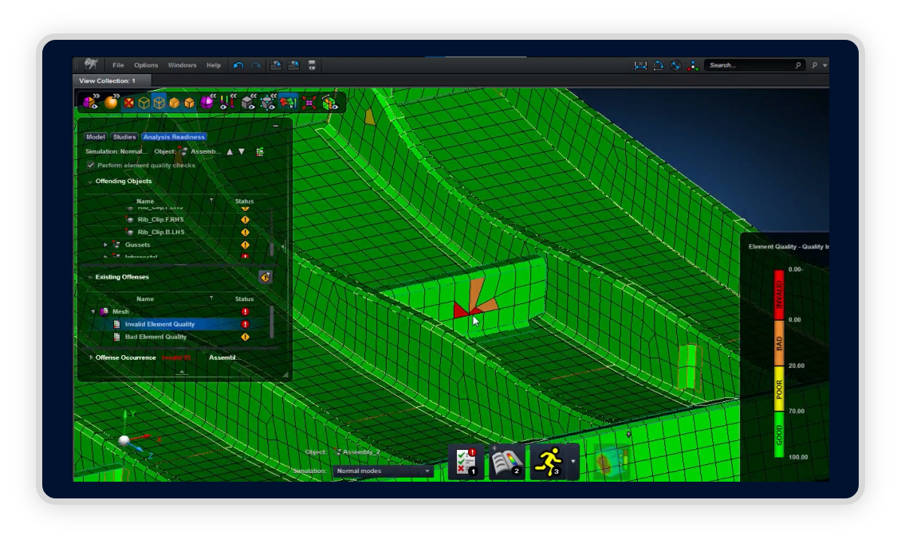Collapse the Mesh tree node

tap(93, 311)
